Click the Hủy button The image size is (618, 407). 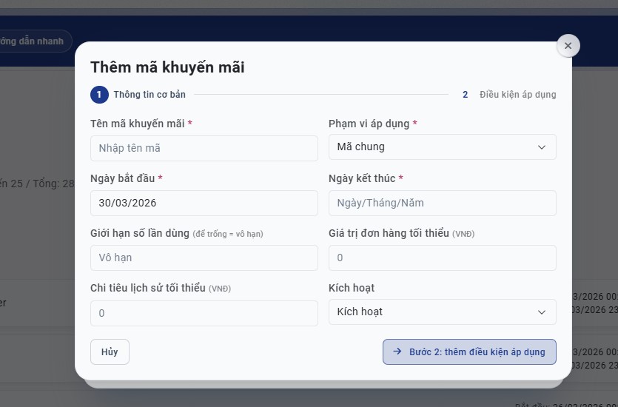pos(110,351)
